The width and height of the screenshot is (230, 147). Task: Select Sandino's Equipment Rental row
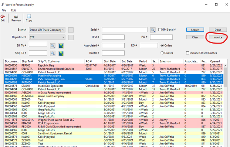114,133
